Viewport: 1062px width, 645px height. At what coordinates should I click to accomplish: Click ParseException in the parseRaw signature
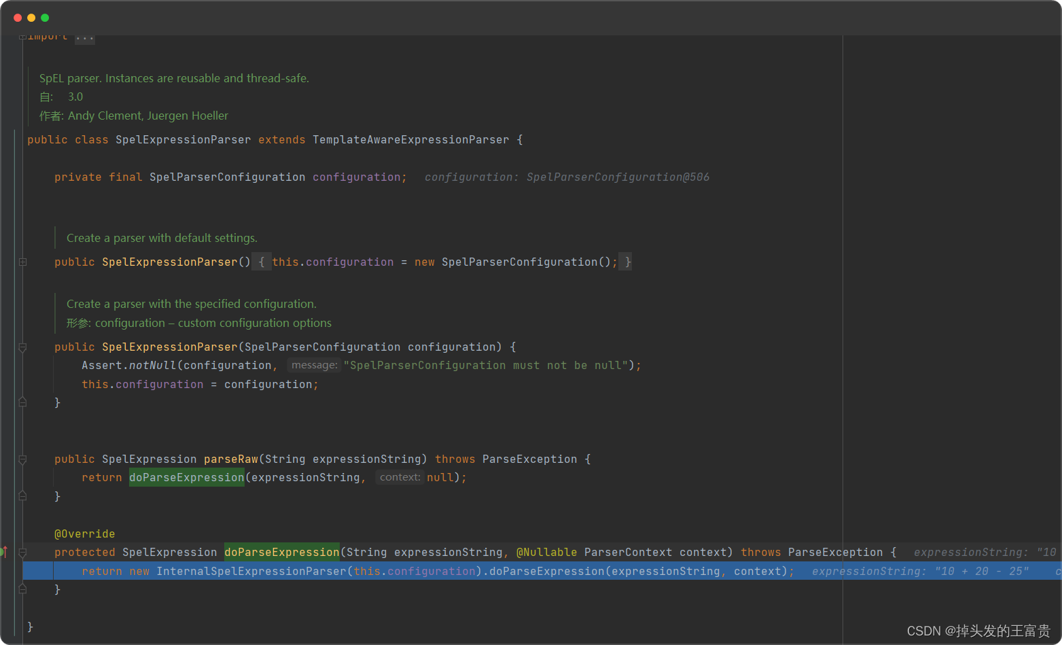tap(530, 459)
